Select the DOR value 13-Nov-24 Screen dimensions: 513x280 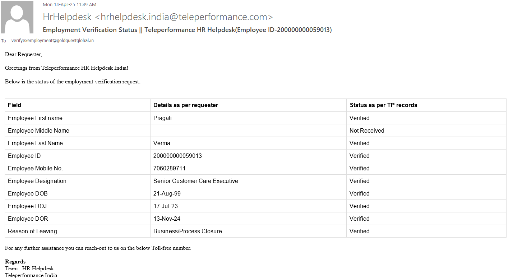tap(167, 219)
